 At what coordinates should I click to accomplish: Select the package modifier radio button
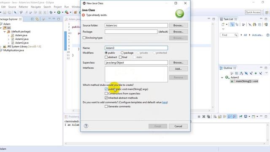click(122, 53)
